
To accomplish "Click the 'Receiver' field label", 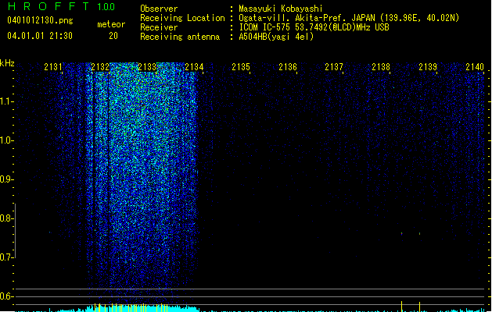I will click(x=159, y=27).
